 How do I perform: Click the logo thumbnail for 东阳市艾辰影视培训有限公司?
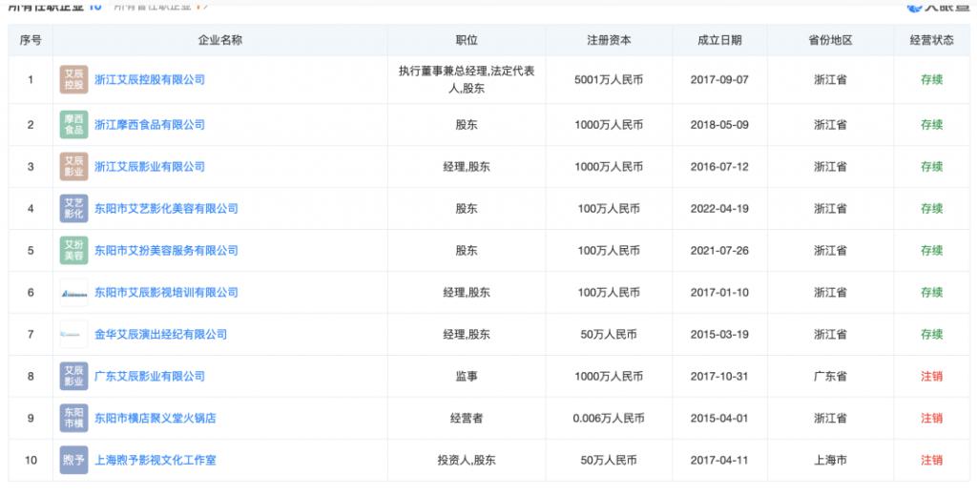point(73,293)
